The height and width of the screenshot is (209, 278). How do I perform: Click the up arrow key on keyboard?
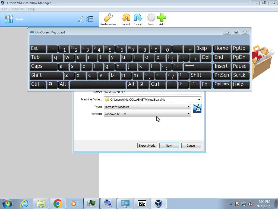183,76
